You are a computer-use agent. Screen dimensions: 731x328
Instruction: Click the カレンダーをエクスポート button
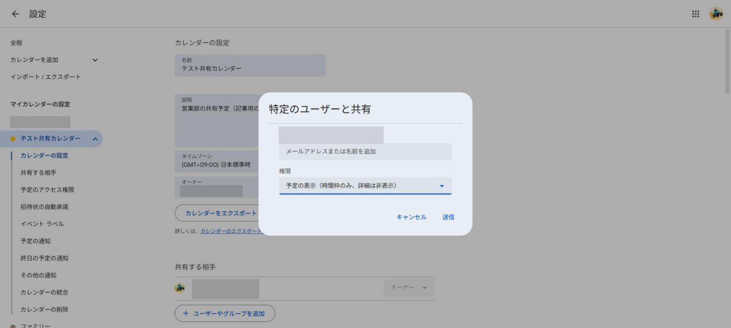pyautogui.click(x=217, y=213)
